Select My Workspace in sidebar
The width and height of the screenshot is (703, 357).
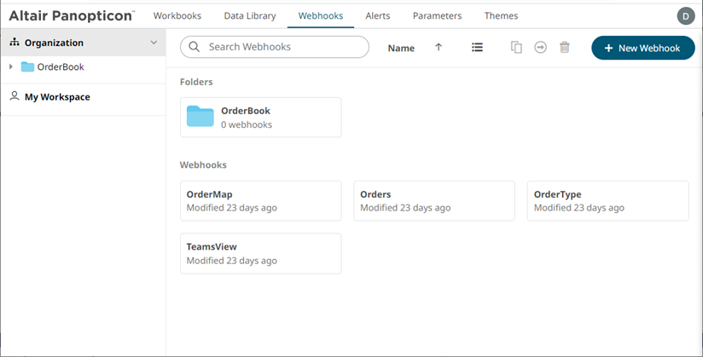[x=57, y=97]
